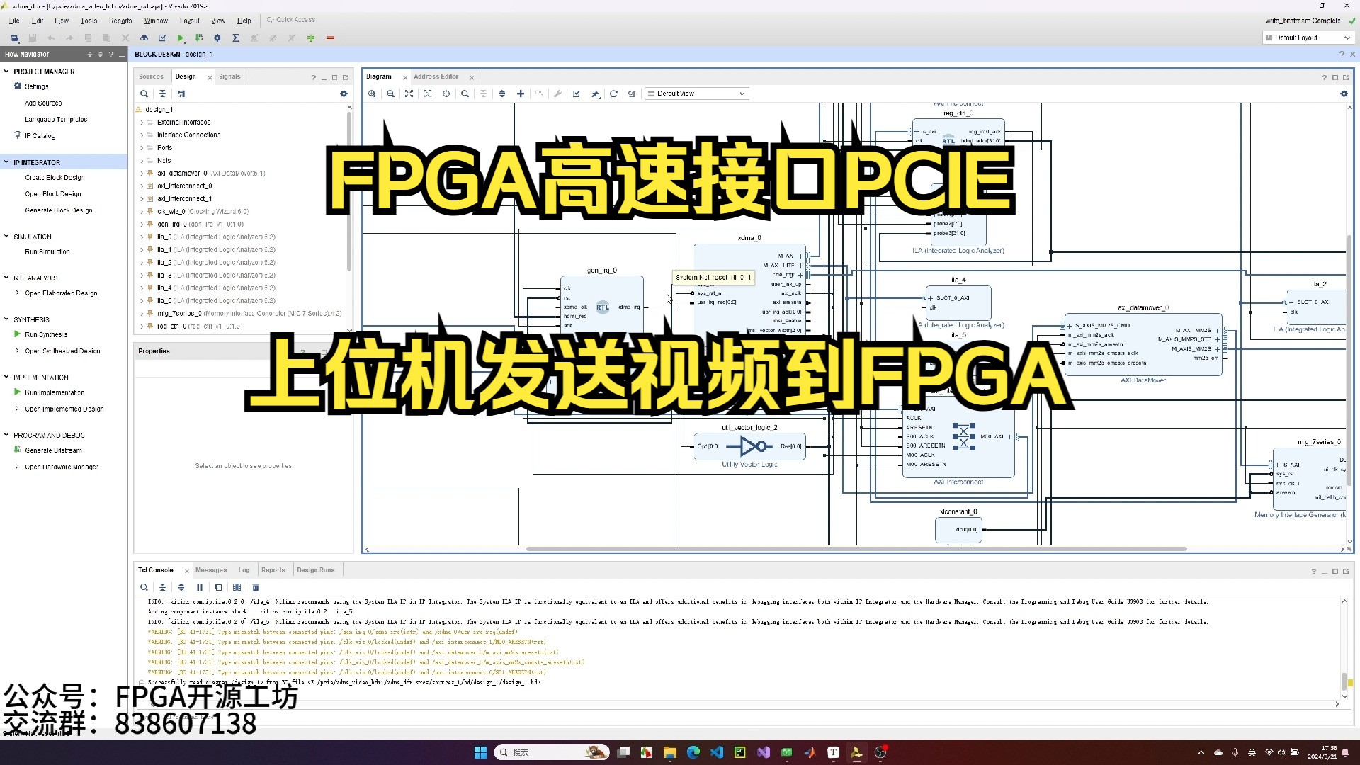Open the Reports menu

(121, 21)
